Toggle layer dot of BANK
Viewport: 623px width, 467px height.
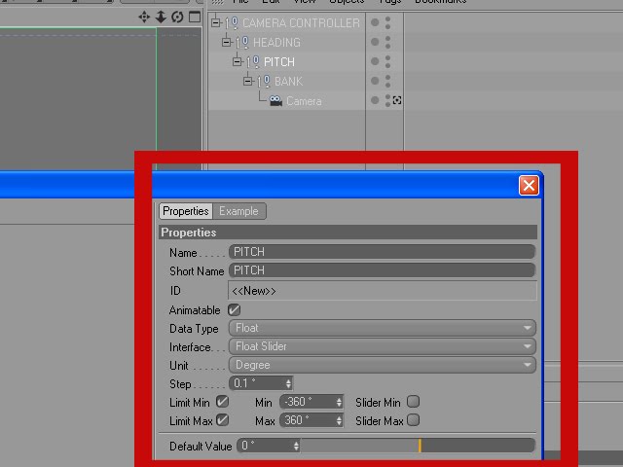click(375, 81)
